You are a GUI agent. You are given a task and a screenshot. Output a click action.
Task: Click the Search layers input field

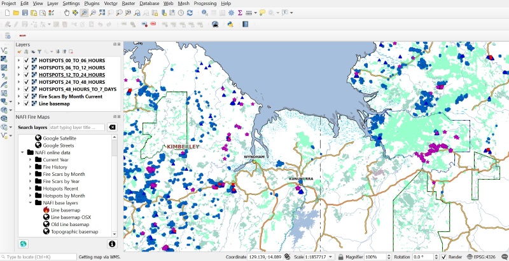76,127
